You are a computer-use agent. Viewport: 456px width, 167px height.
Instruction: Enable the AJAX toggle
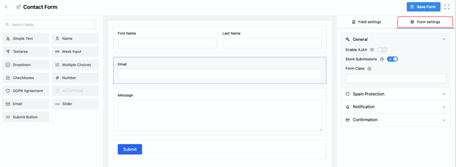pos(382,50)
